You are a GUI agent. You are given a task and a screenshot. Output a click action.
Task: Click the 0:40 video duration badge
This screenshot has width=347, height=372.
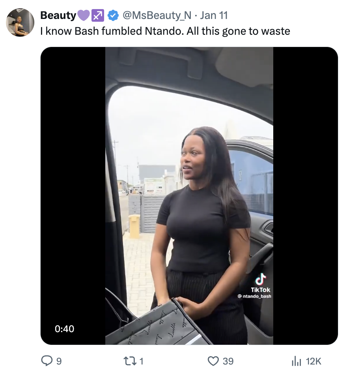(x=64, y=329)
